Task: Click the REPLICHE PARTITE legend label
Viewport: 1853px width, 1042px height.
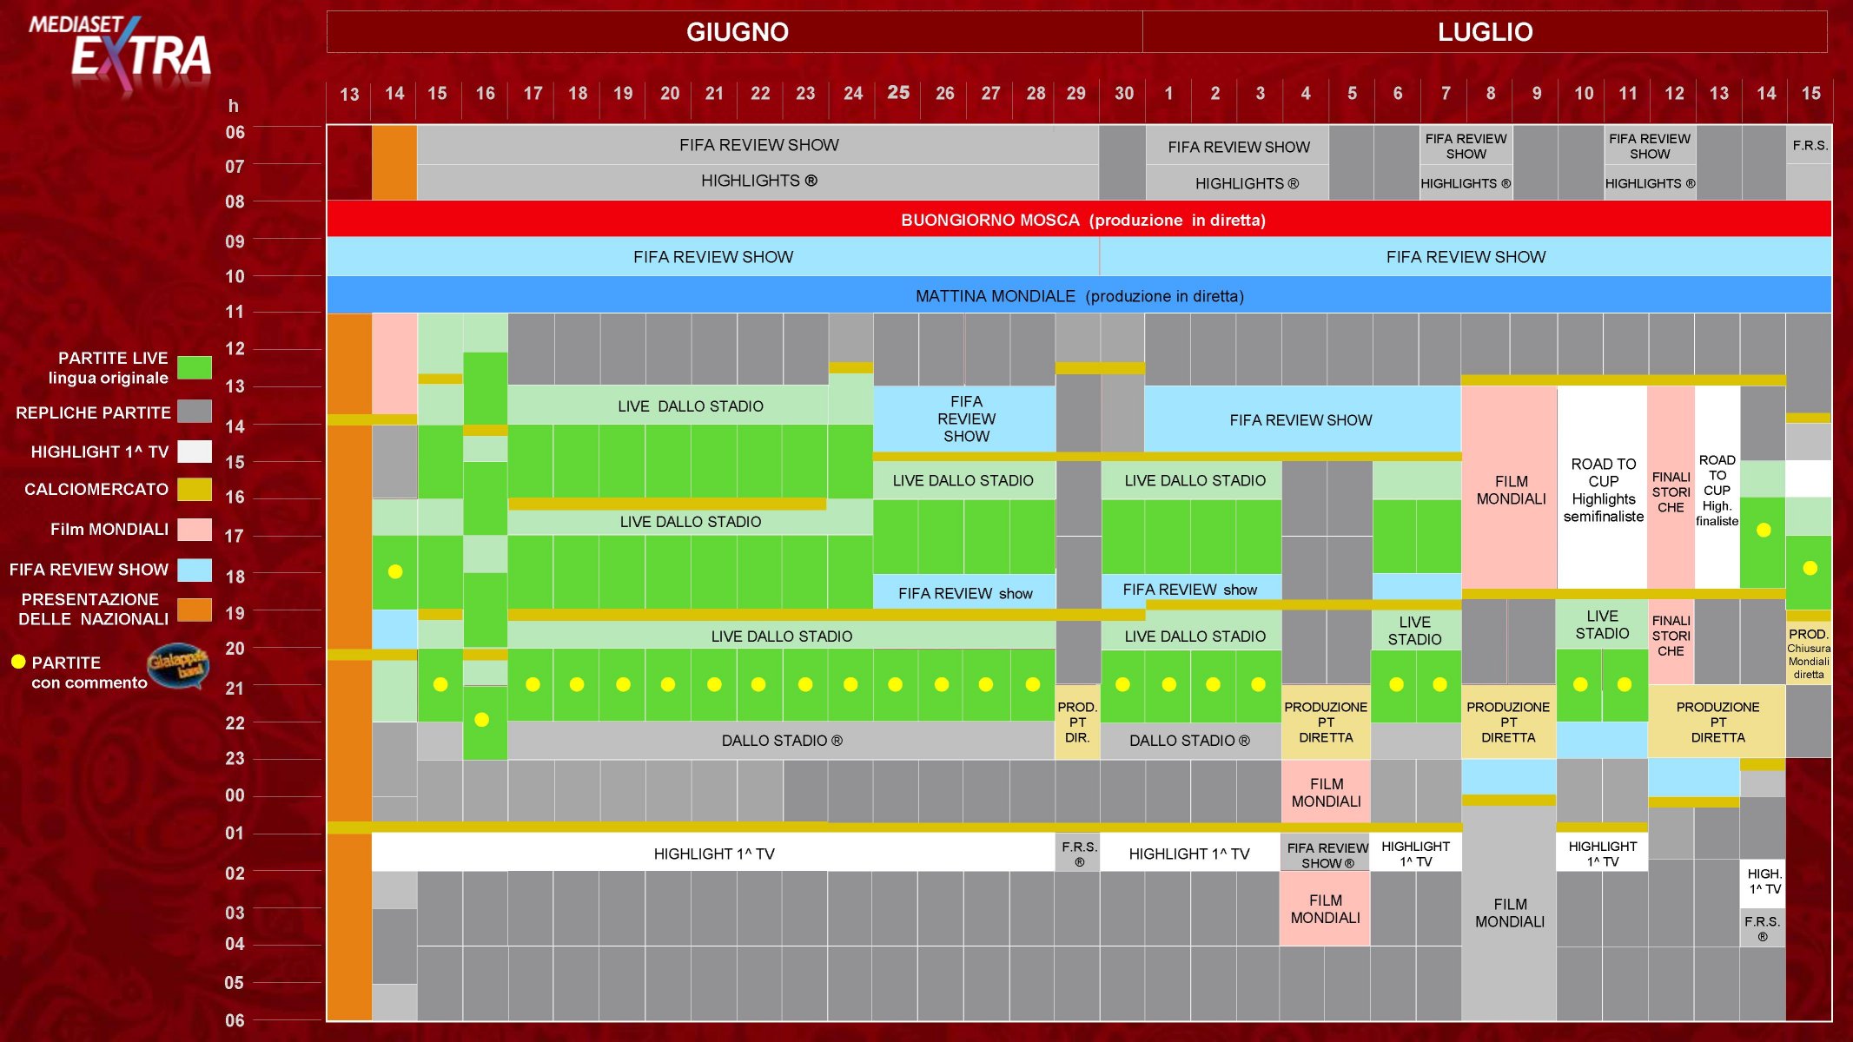Action: [93, 412]
